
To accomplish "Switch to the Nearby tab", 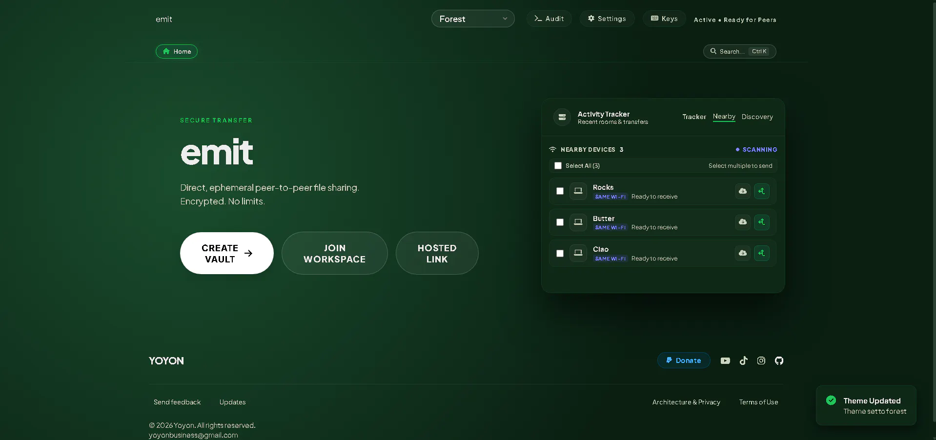I will pos(724,117).
